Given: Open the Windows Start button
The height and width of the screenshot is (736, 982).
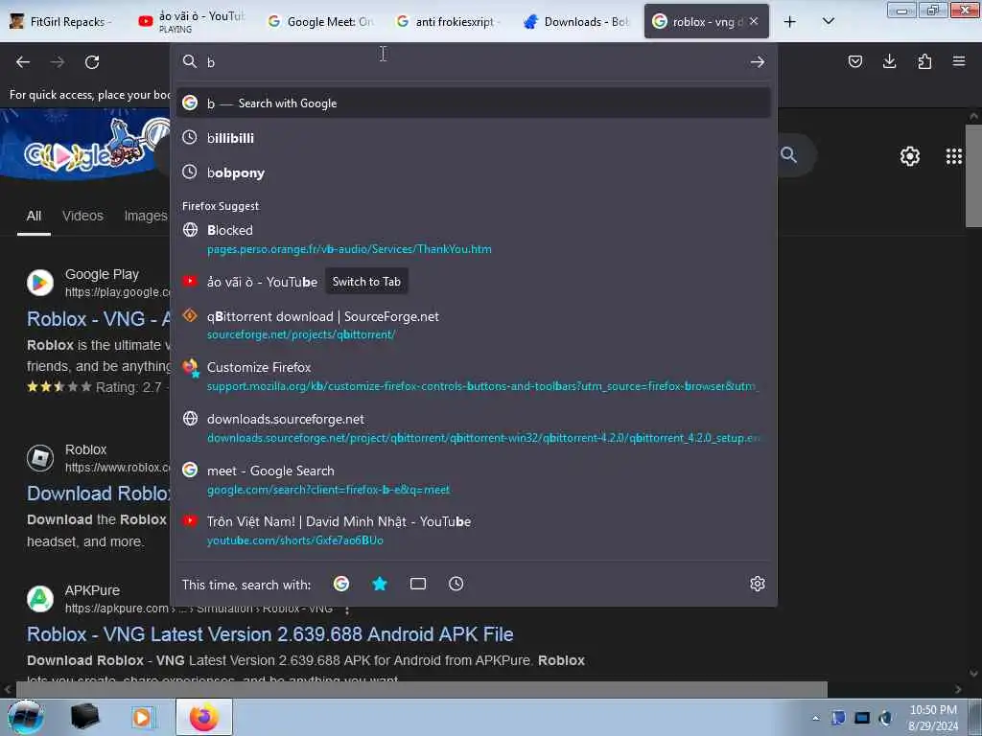Looking at the screenshot, I should click(25, 717).
